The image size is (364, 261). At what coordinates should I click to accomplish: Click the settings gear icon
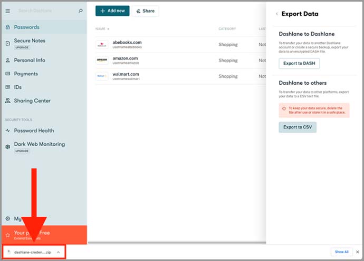pyautogui.click(x=8, y=218)
